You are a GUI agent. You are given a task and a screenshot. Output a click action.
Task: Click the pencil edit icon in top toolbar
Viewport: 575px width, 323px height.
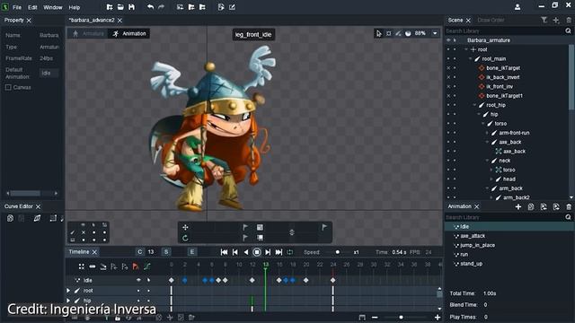[232, 7]
